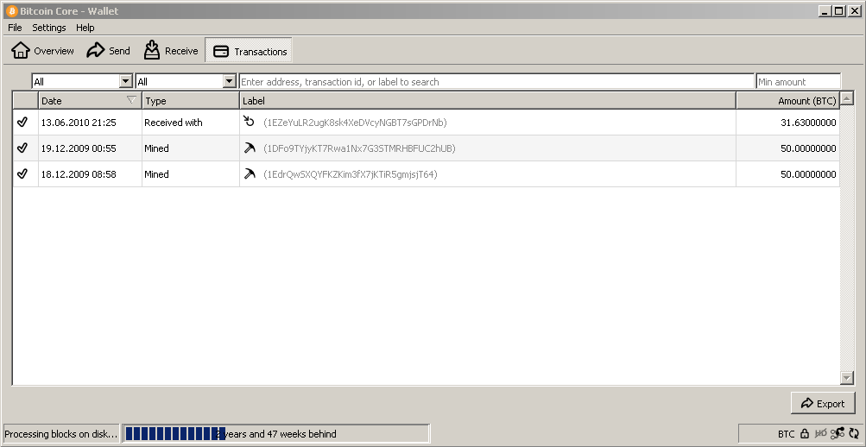Switch to the Send tab
866x447 pixels.
click(108, 51)
